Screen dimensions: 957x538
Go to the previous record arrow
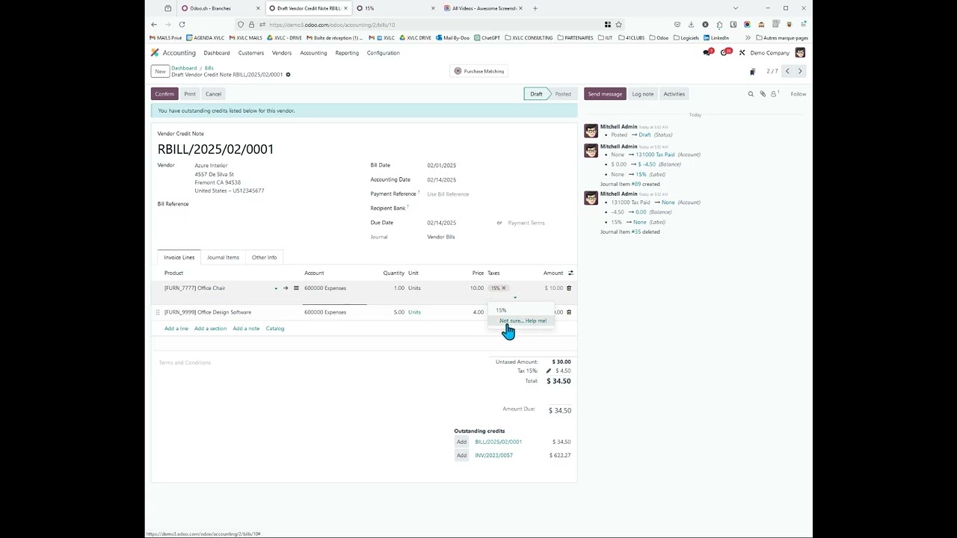tap(787, 72)
